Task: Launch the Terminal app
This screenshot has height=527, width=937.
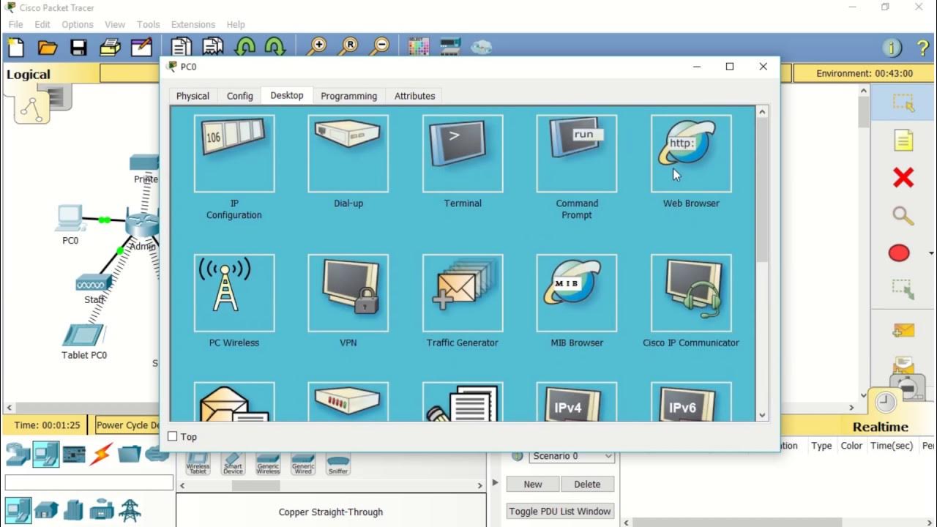Action: tap(463, 154)
